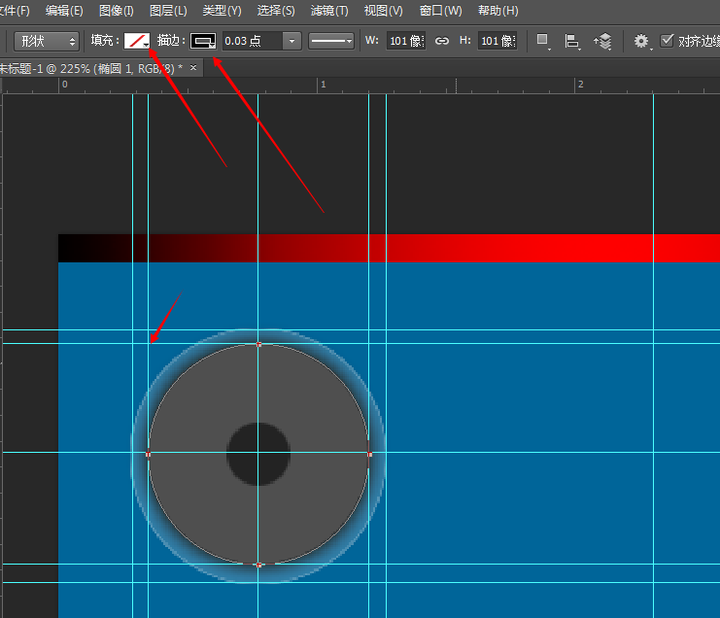Image resolution: width=720 pixels, height=618 pixels.
Task: Toggle the 对齐边缘 checkbox
Action: [667, 41]
